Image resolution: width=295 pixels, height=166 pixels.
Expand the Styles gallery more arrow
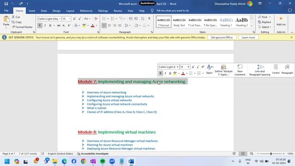pos(252,26)
